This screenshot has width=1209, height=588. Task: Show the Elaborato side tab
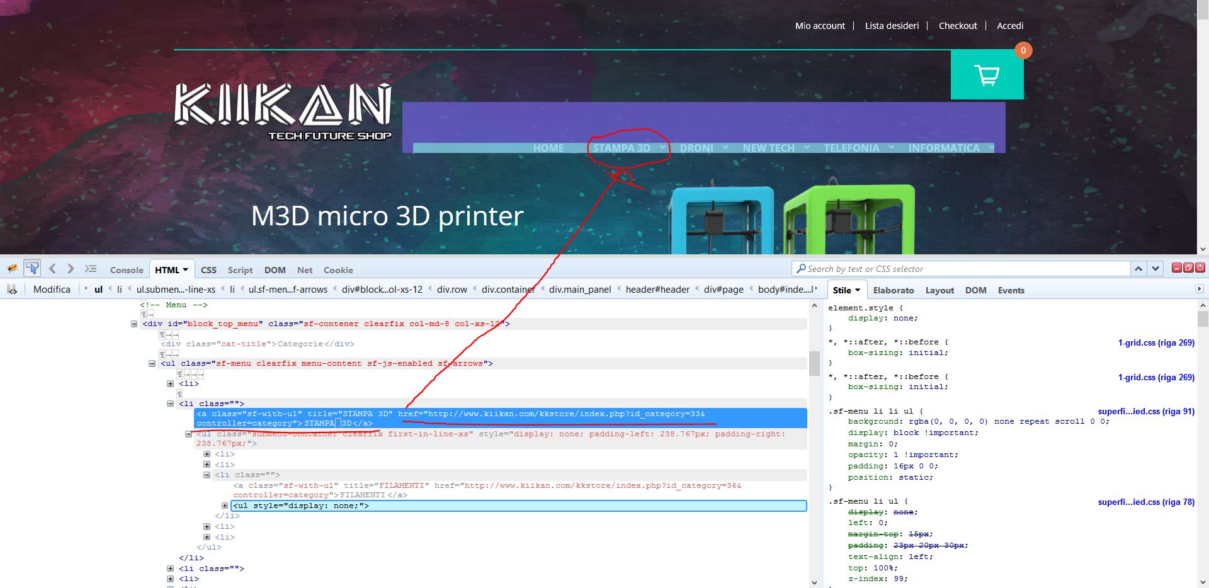point(894,290)
